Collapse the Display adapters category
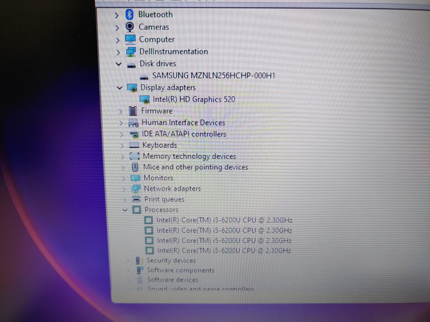The height and width of the screenshot is (322, 430). [x=119, y=88]
